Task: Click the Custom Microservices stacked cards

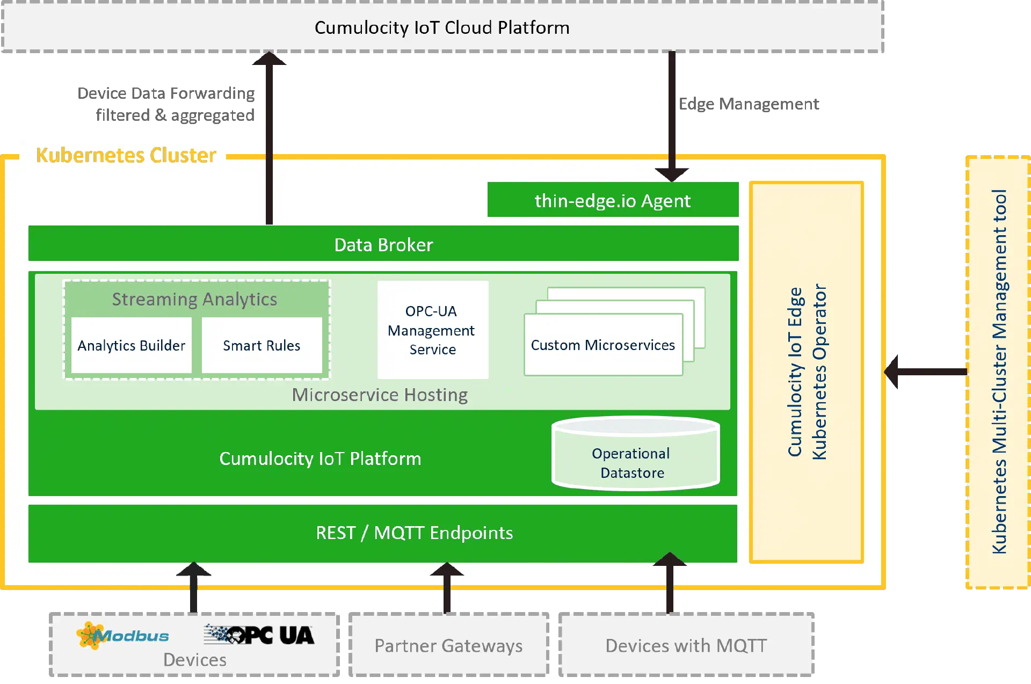Action: [x=603, y=345]
